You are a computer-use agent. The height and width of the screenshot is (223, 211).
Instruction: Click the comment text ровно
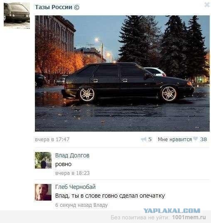point(63,164)
